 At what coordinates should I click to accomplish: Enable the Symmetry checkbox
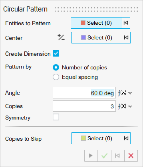(x=56, y=117)
